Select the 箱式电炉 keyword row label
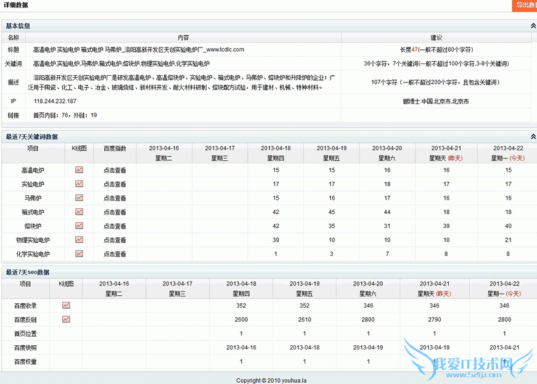The image size is (537, 384). click(x=33, y=212)
